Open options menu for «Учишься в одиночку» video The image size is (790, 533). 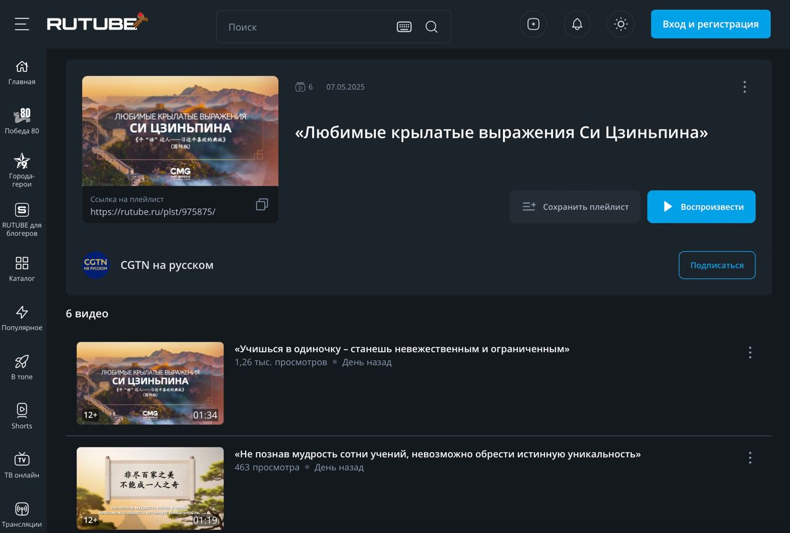(x=750, y=352)
